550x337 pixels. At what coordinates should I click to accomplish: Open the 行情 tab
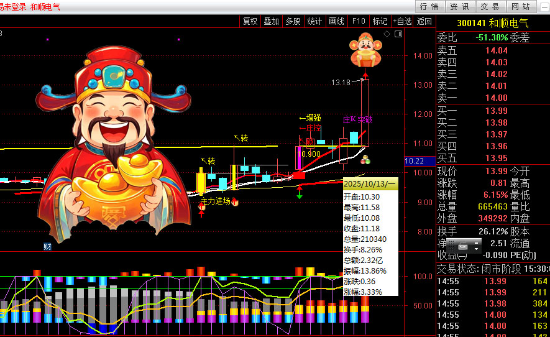click(429, 7)
